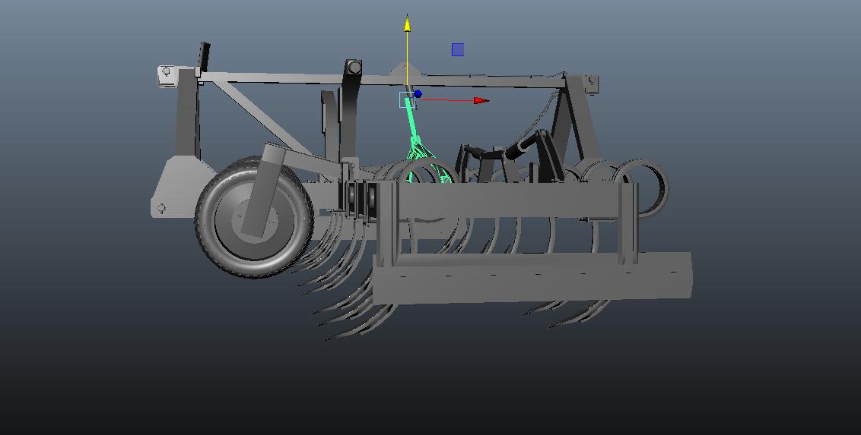Click the blue square plane handle

pos(458,50)
